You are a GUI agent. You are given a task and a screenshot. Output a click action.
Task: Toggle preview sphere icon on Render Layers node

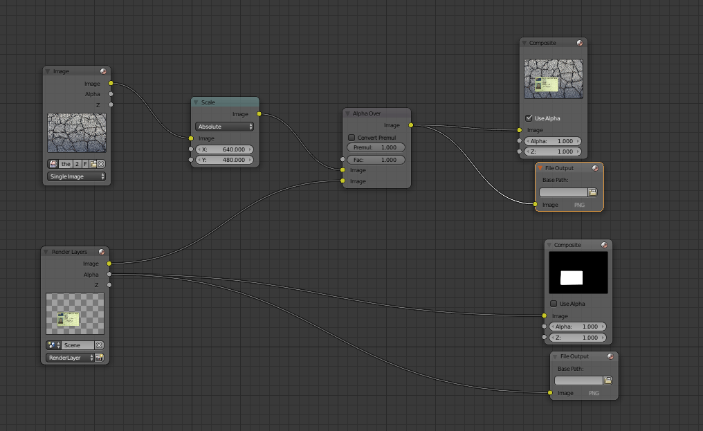click(x=102, y=252)
